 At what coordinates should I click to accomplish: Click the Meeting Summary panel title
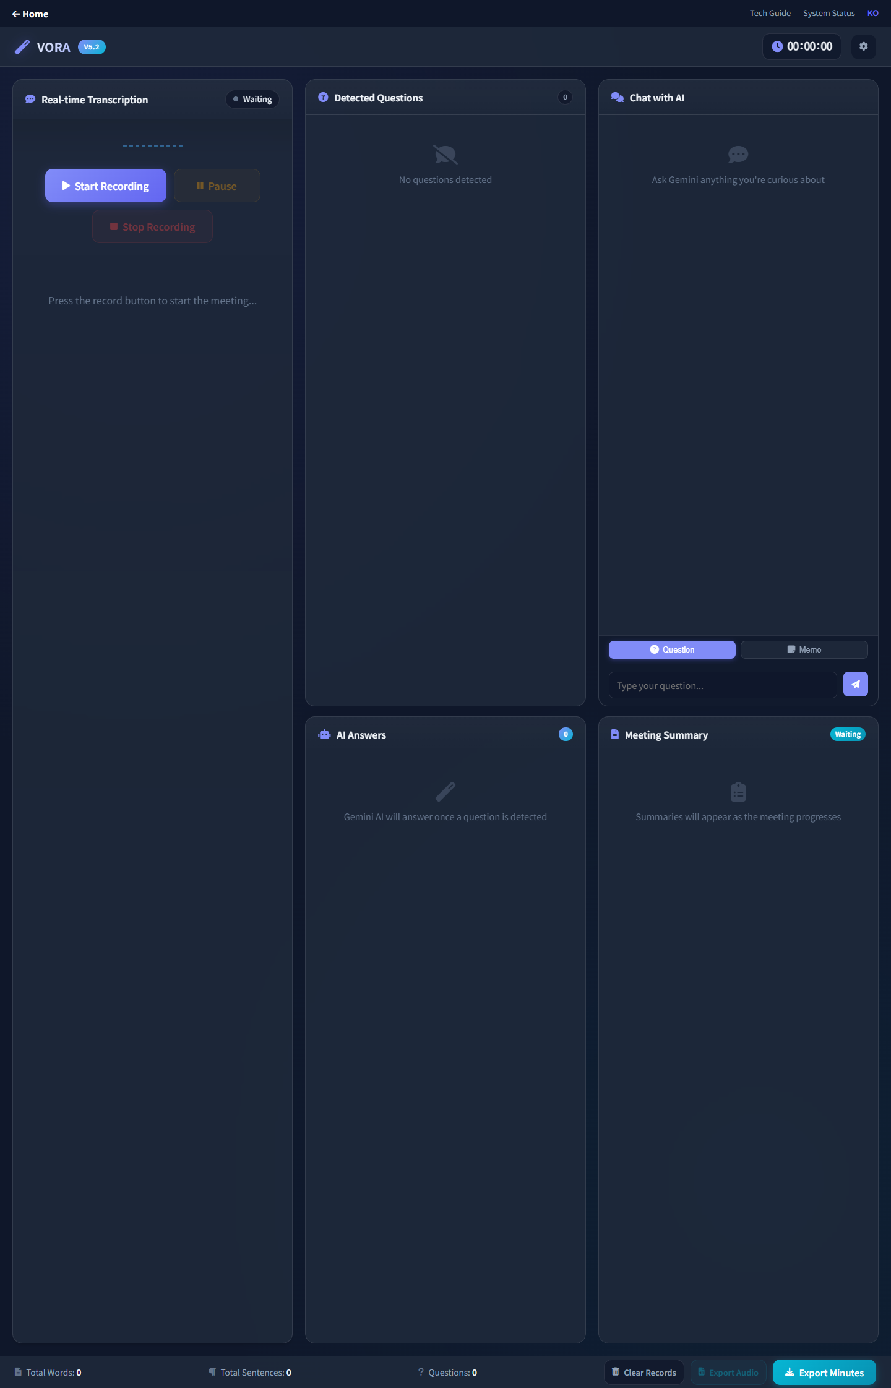click(x=666, y=735)
